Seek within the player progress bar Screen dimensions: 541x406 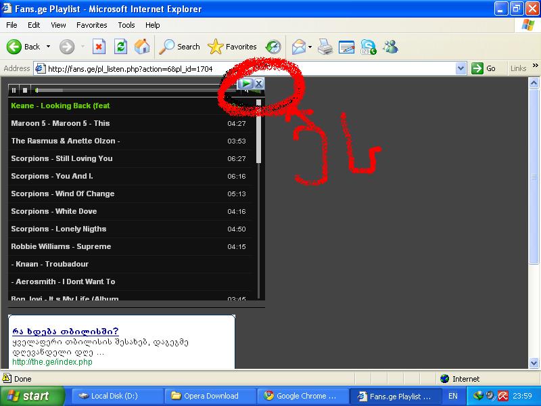tap(135, 91)
